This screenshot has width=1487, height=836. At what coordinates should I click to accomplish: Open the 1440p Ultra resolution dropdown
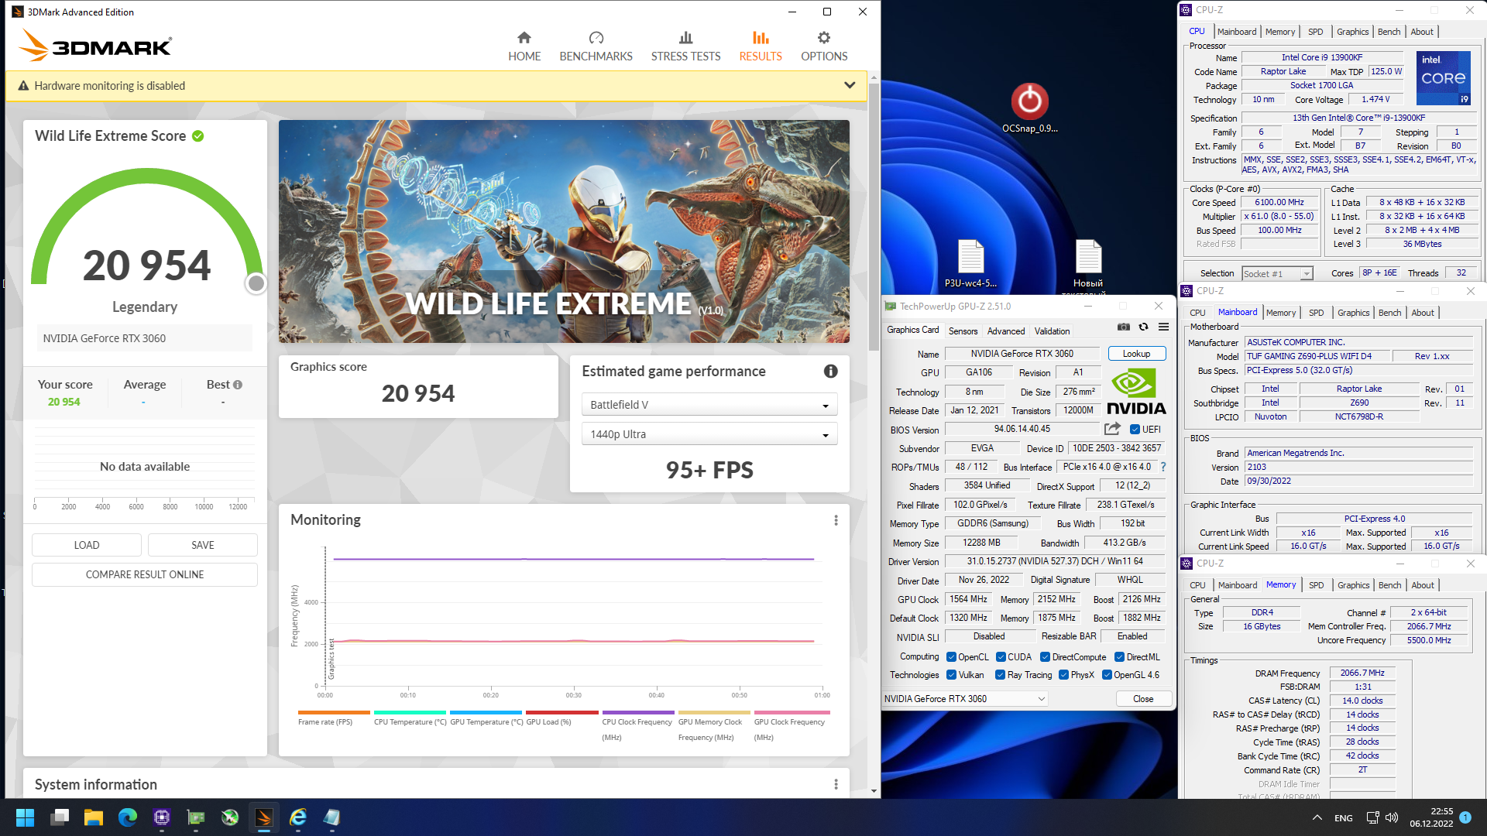click(709, 434)
